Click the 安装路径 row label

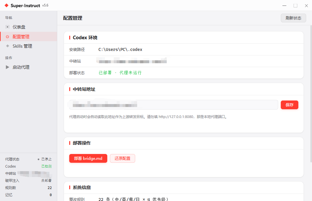[x=77, y=50]
